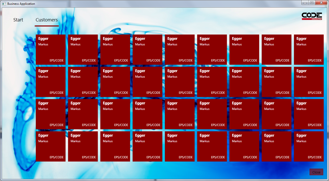Close the window using the title bar X

[x=321, y=3]
